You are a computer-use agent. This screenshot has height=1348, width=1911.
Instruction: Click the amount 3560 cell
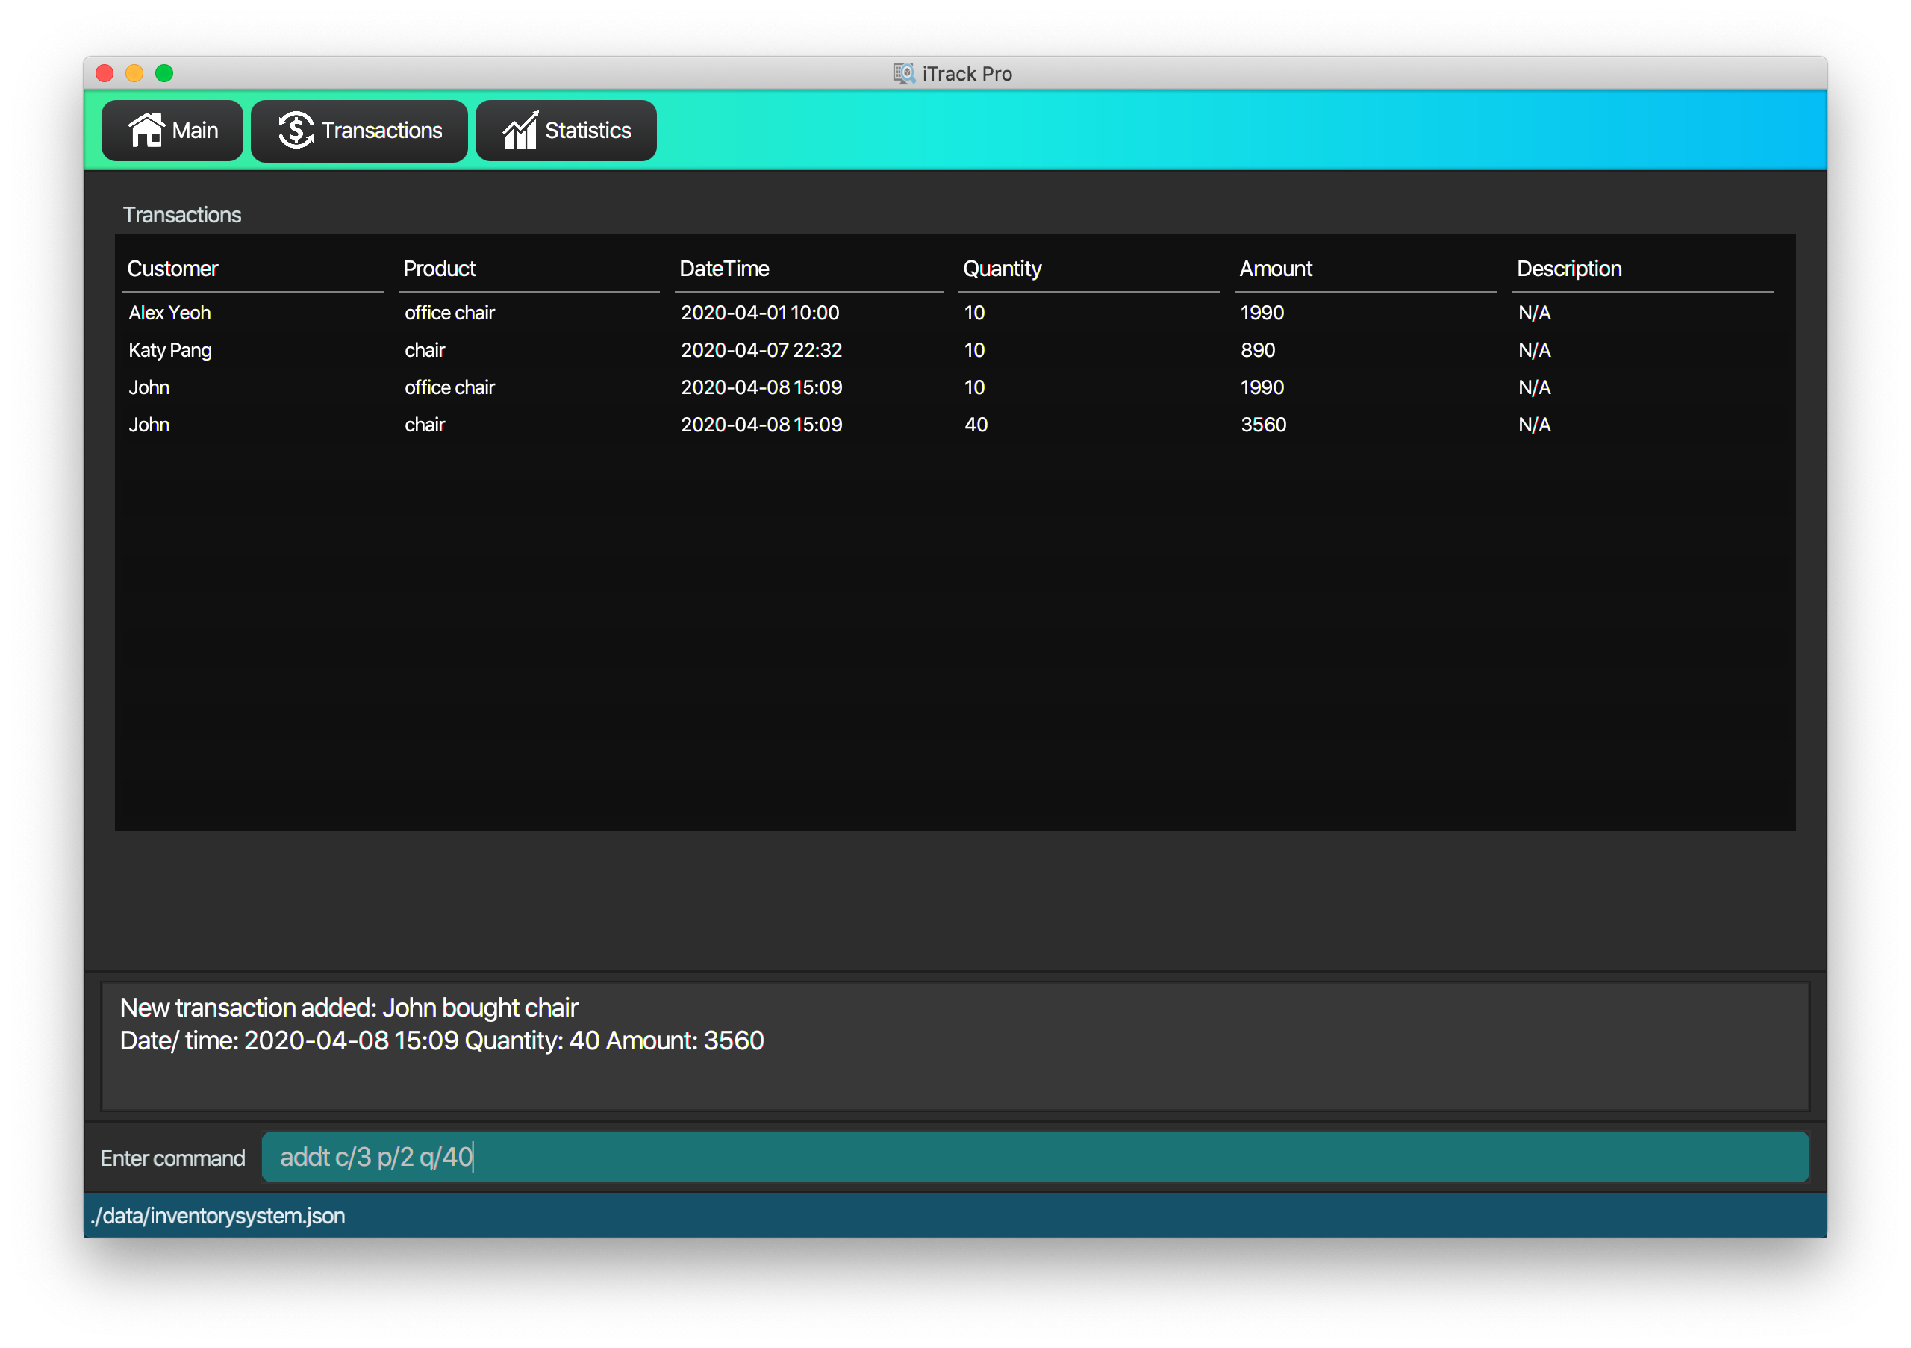point(1264,425)
